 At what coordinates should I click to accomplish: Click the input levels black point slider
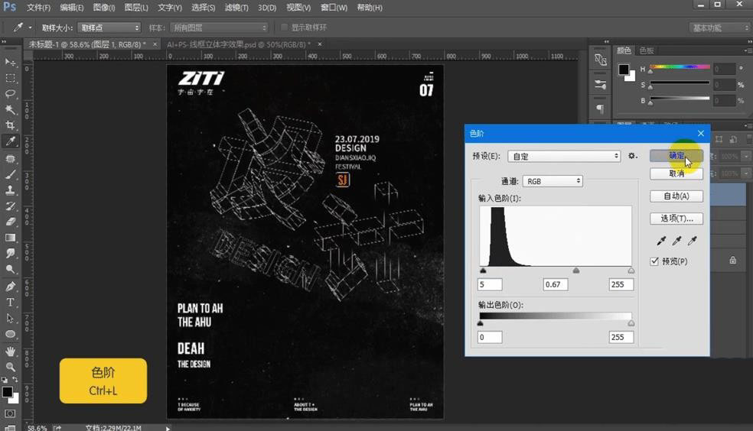(x=483, y=271)
